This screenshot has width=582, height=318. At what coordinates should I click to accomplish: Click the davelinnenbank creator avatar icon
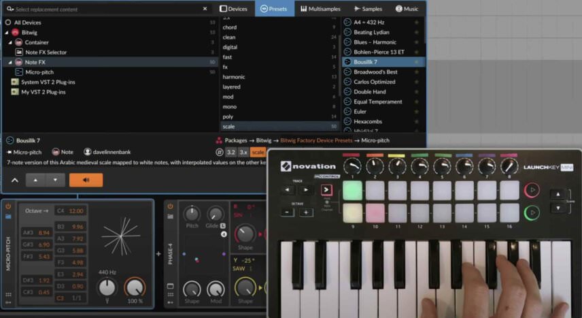[87, 152]
